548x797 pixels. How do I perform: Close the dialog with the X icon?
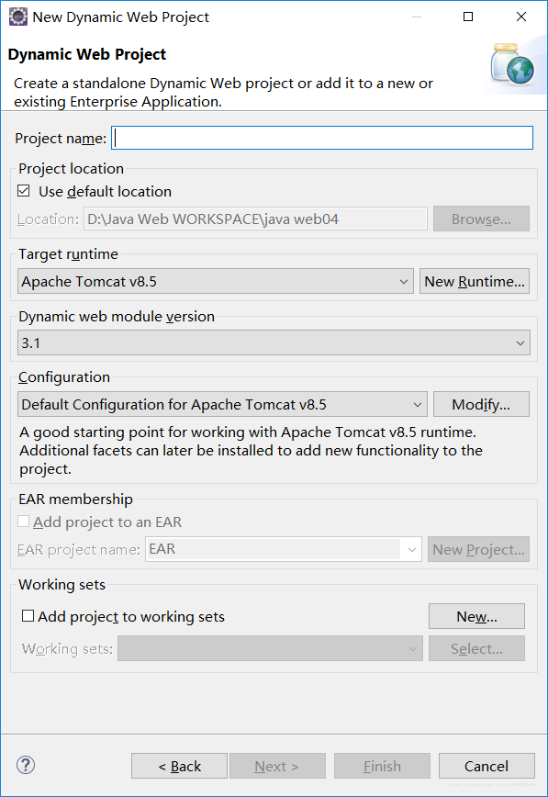click(x=521, y=17)
